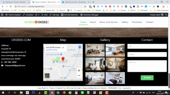Click Customize in the admin bar
The width and height of the screenshot is (170, 95).
click(28, 15)
